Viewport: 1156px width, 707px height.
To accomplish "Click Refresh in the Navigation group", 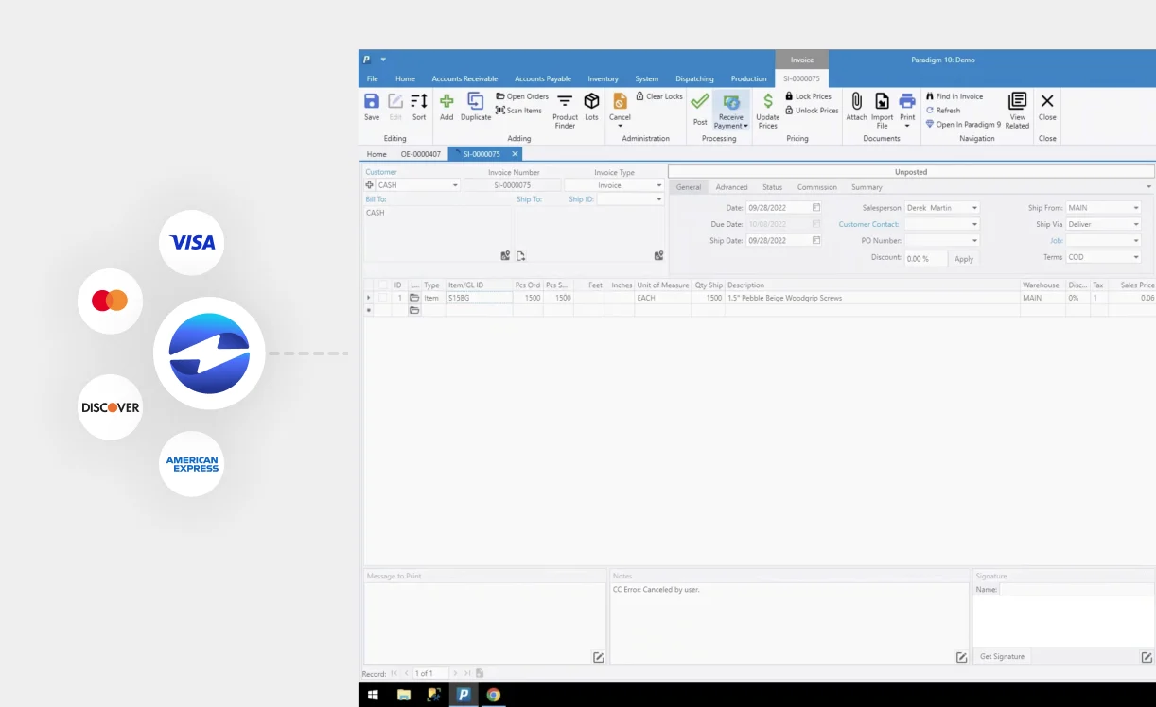I will tap(943, 111).
